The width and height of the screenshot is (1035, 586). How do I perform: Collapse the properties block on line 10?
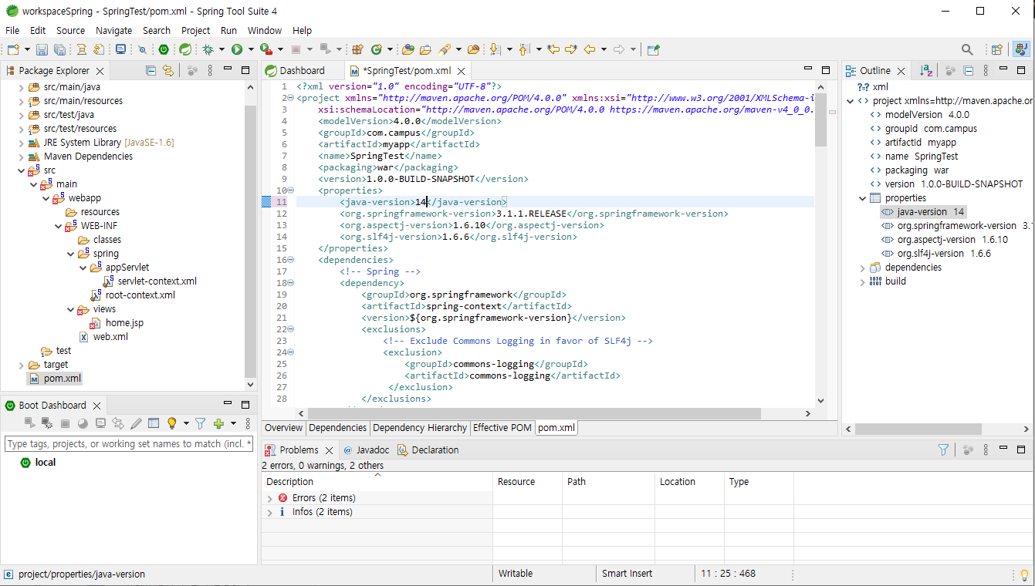[x=290, y=190]
